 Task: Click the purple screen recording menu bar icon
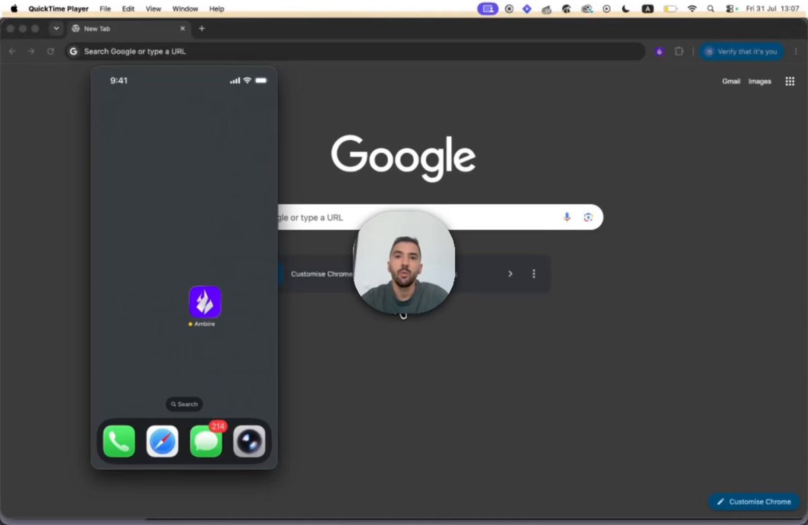click(488, 9)
